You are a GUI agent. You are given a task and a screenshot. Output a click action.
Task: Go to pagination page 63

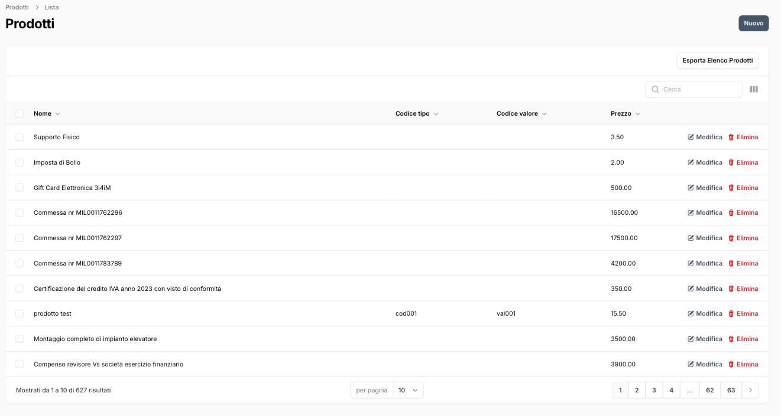(731, 391)
